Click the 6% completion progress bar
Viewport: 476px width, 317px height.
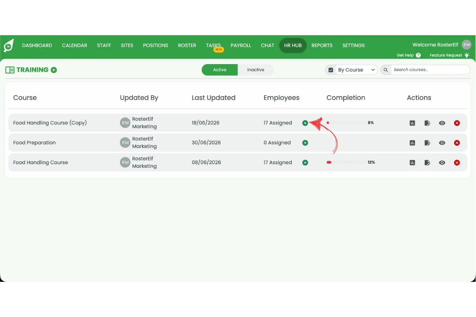pos(346,123)
